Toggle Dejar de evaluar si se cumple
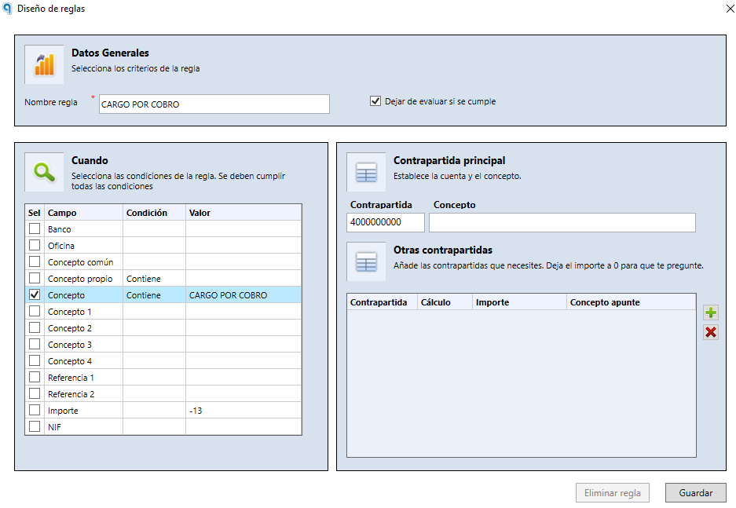Screen dimensions: 736x508 coord(375,101)
